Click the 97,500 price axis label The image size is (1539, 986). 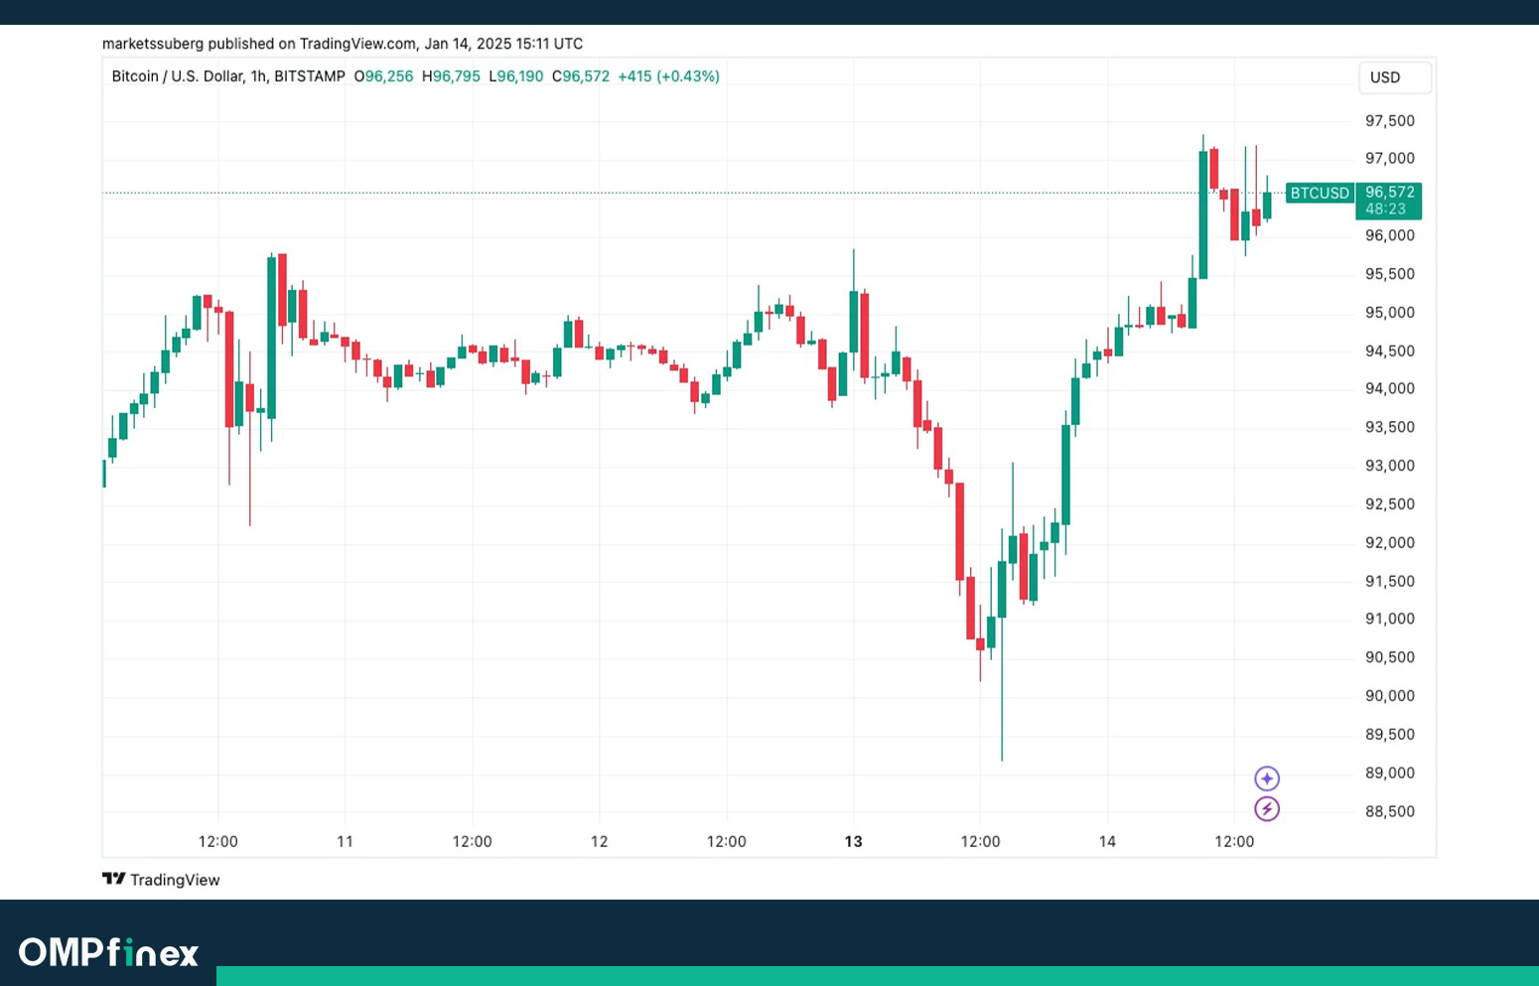pyautogui.click(x=1389, y=121)
